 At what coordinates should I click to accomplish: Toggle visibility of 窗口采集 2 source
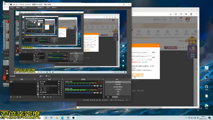coord(59,82)
